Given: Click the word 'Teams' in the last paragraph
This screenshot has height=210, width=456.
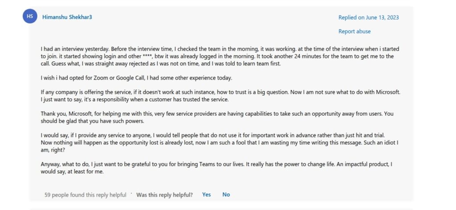Looking at the screenshot, I should click(207, 164).
